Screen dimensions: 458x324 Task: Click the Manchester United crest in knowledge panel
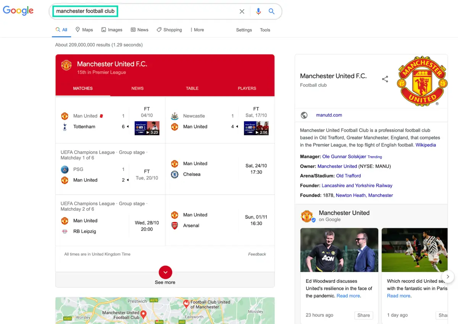coord(422,81)
